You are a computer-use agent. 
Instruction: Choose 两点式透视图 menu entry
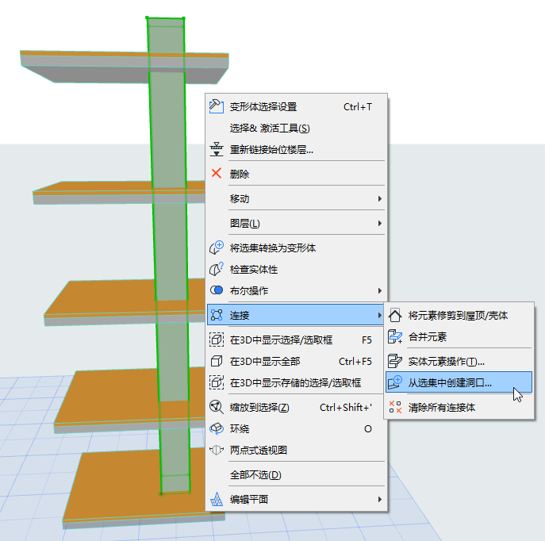point(296,450)
